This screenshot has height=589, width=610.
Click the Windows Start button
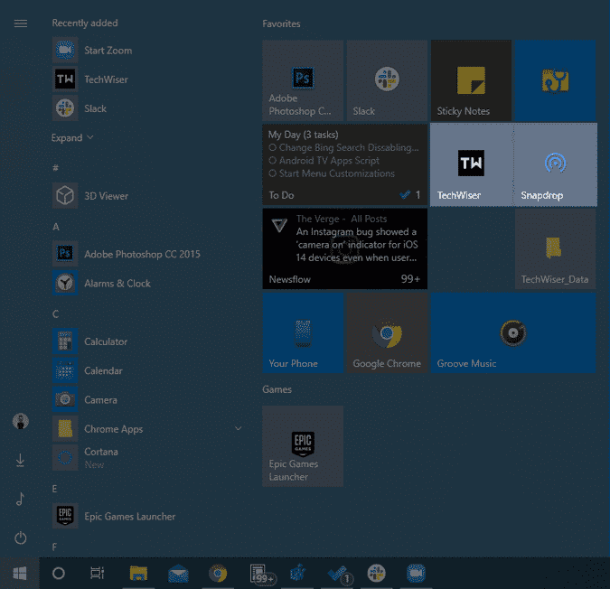(20, 573)
